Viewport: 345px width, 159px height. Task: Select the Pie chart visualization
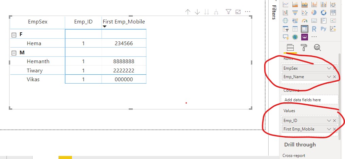[314, 12]
